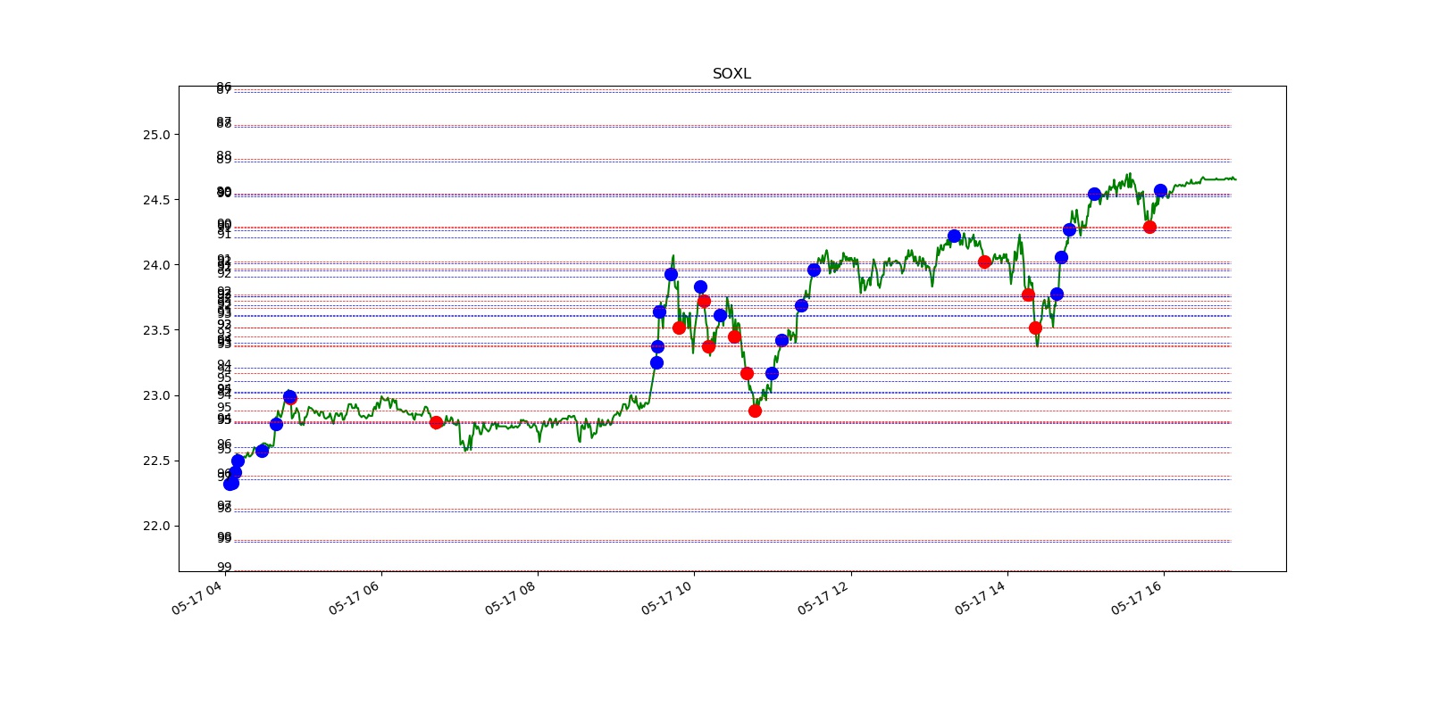Click the lone red marker between 06 and 08
The image size is (1429, 714).
click(x=436, y=422)
